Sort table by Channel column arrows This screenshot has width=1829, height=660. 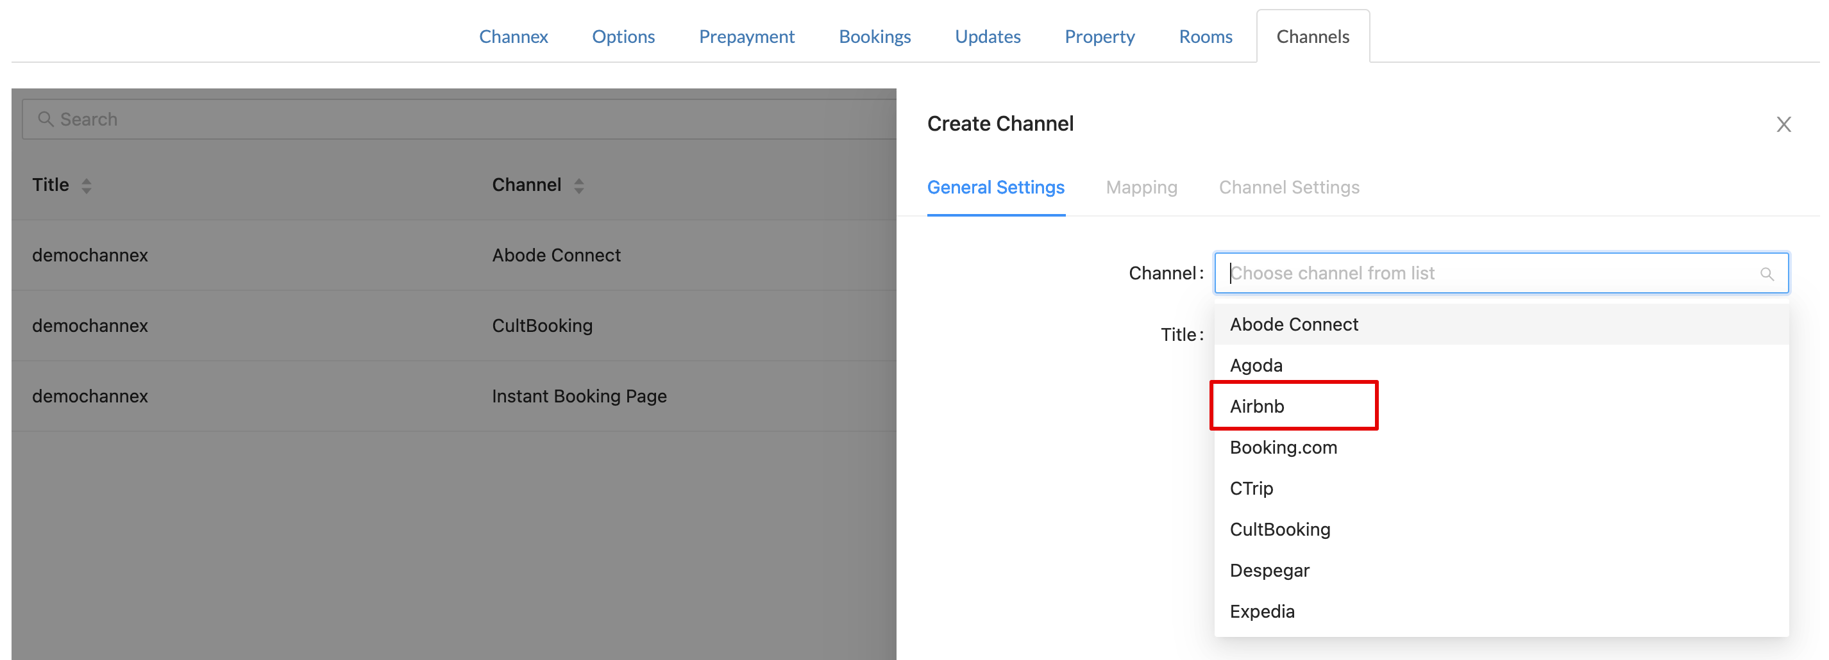pos(578,186)
